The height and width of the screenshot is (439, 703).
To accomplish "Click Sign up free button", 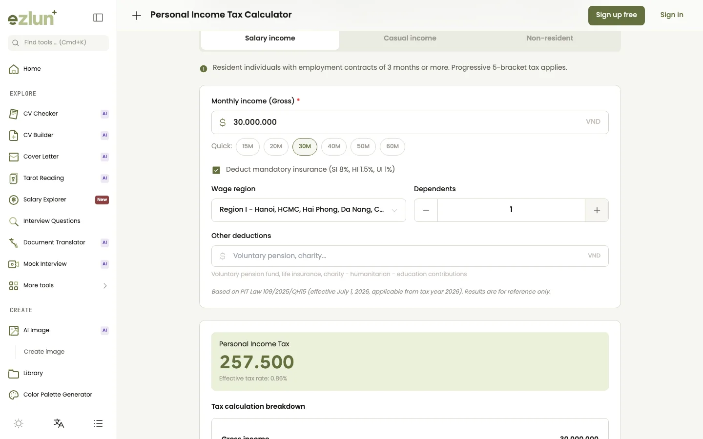I will (616, 16).
